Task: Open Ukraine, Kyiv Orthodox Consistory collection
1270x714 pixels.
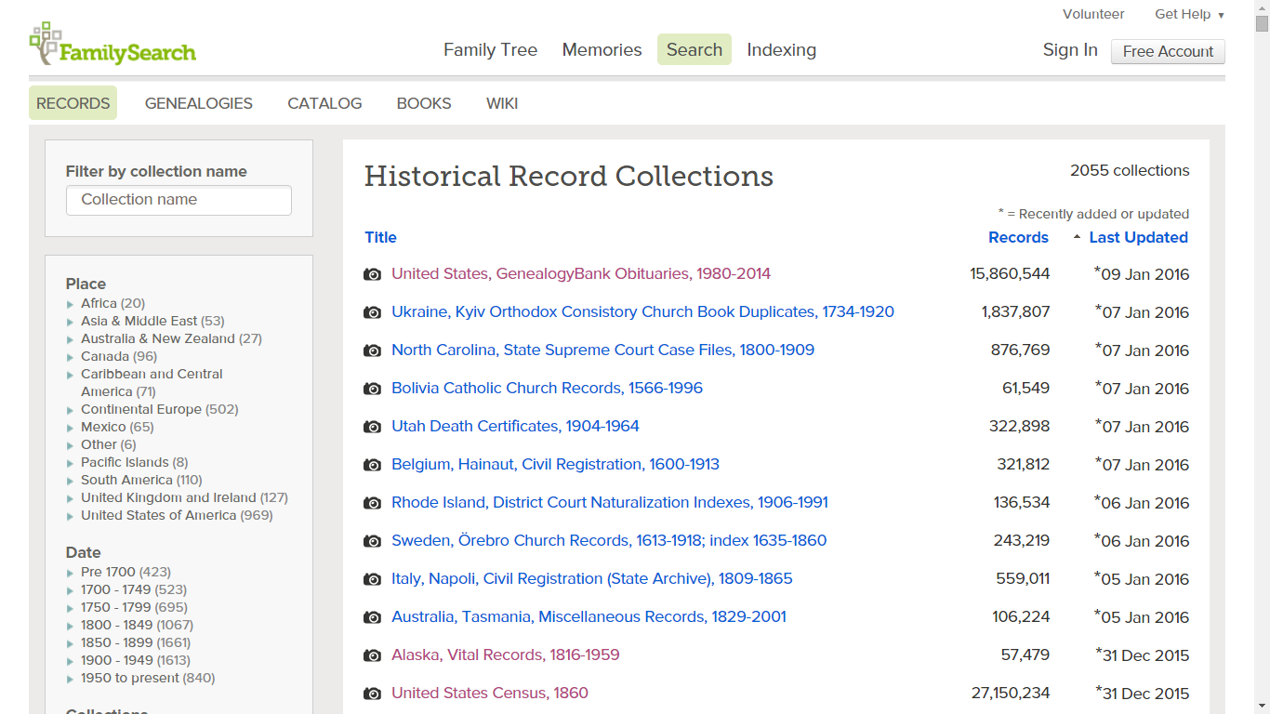Action: [x=642, y=312]
